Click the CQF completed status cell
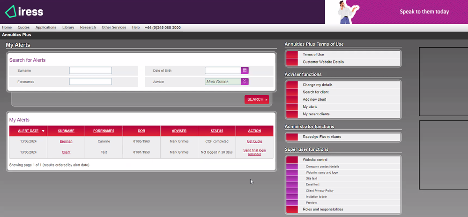The width and height of the screenshot is (468, 217). (x=217, y=141)
